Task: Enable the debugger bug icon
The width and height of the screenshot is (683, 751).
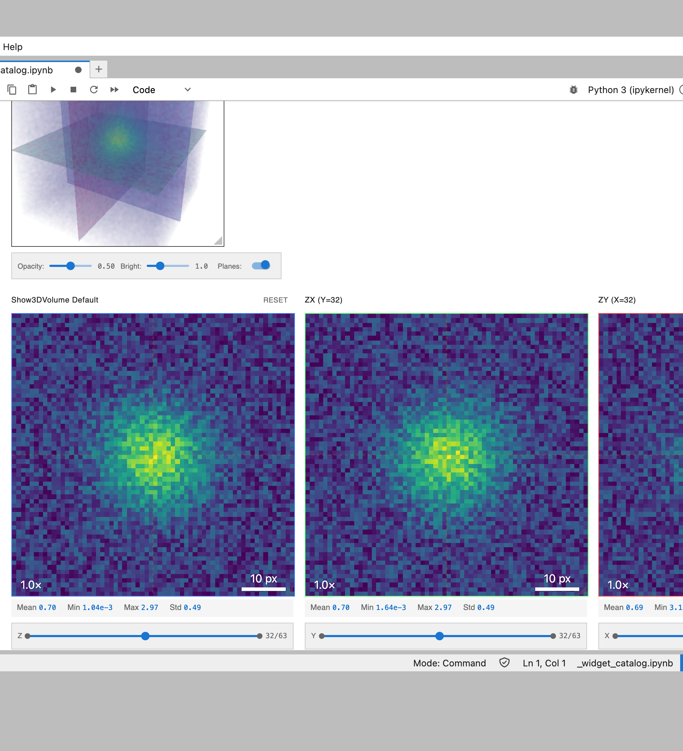Action: (x=573, y=90)
